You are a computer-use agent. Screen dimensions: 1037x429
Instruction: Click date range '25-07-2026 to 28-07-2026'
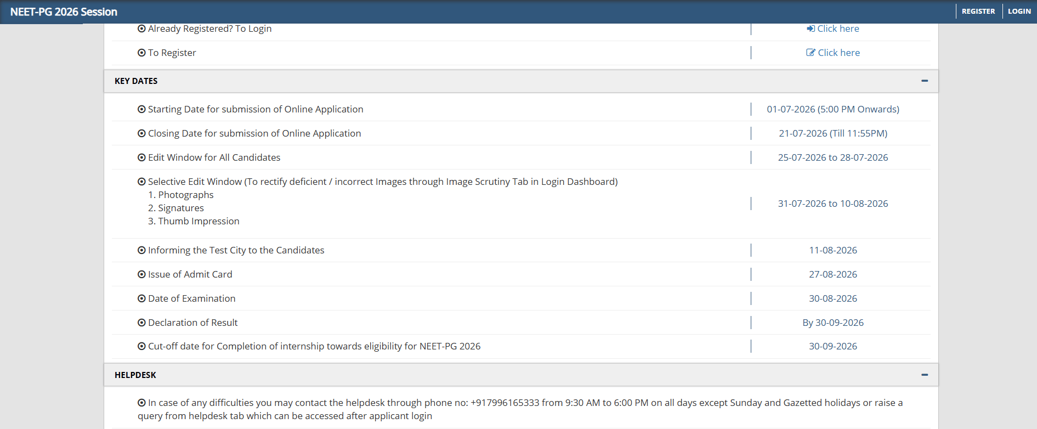click(833, 157)
